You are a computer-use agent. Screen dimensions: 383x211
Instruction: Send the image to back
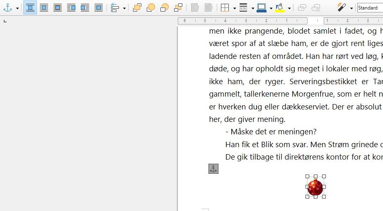pos(178,7)
